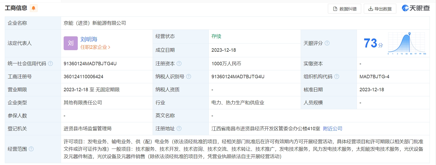Click the company name 京能（进贤）新能源有限公司
The image size is (436, 165).
click(x=95, y=23)
